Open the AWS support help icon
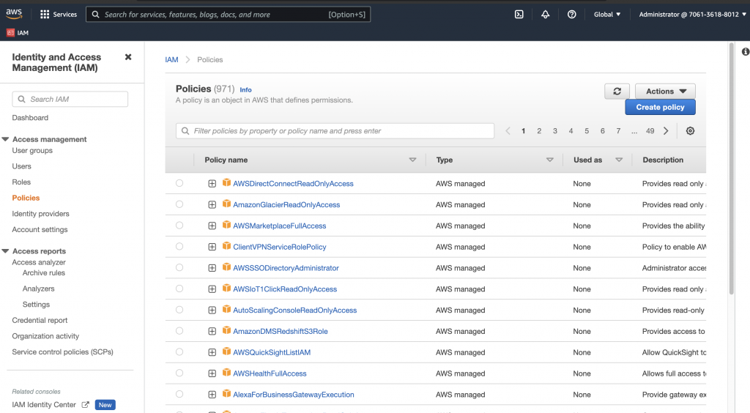The width and height of the screenshot is (750, 413). 572,14
